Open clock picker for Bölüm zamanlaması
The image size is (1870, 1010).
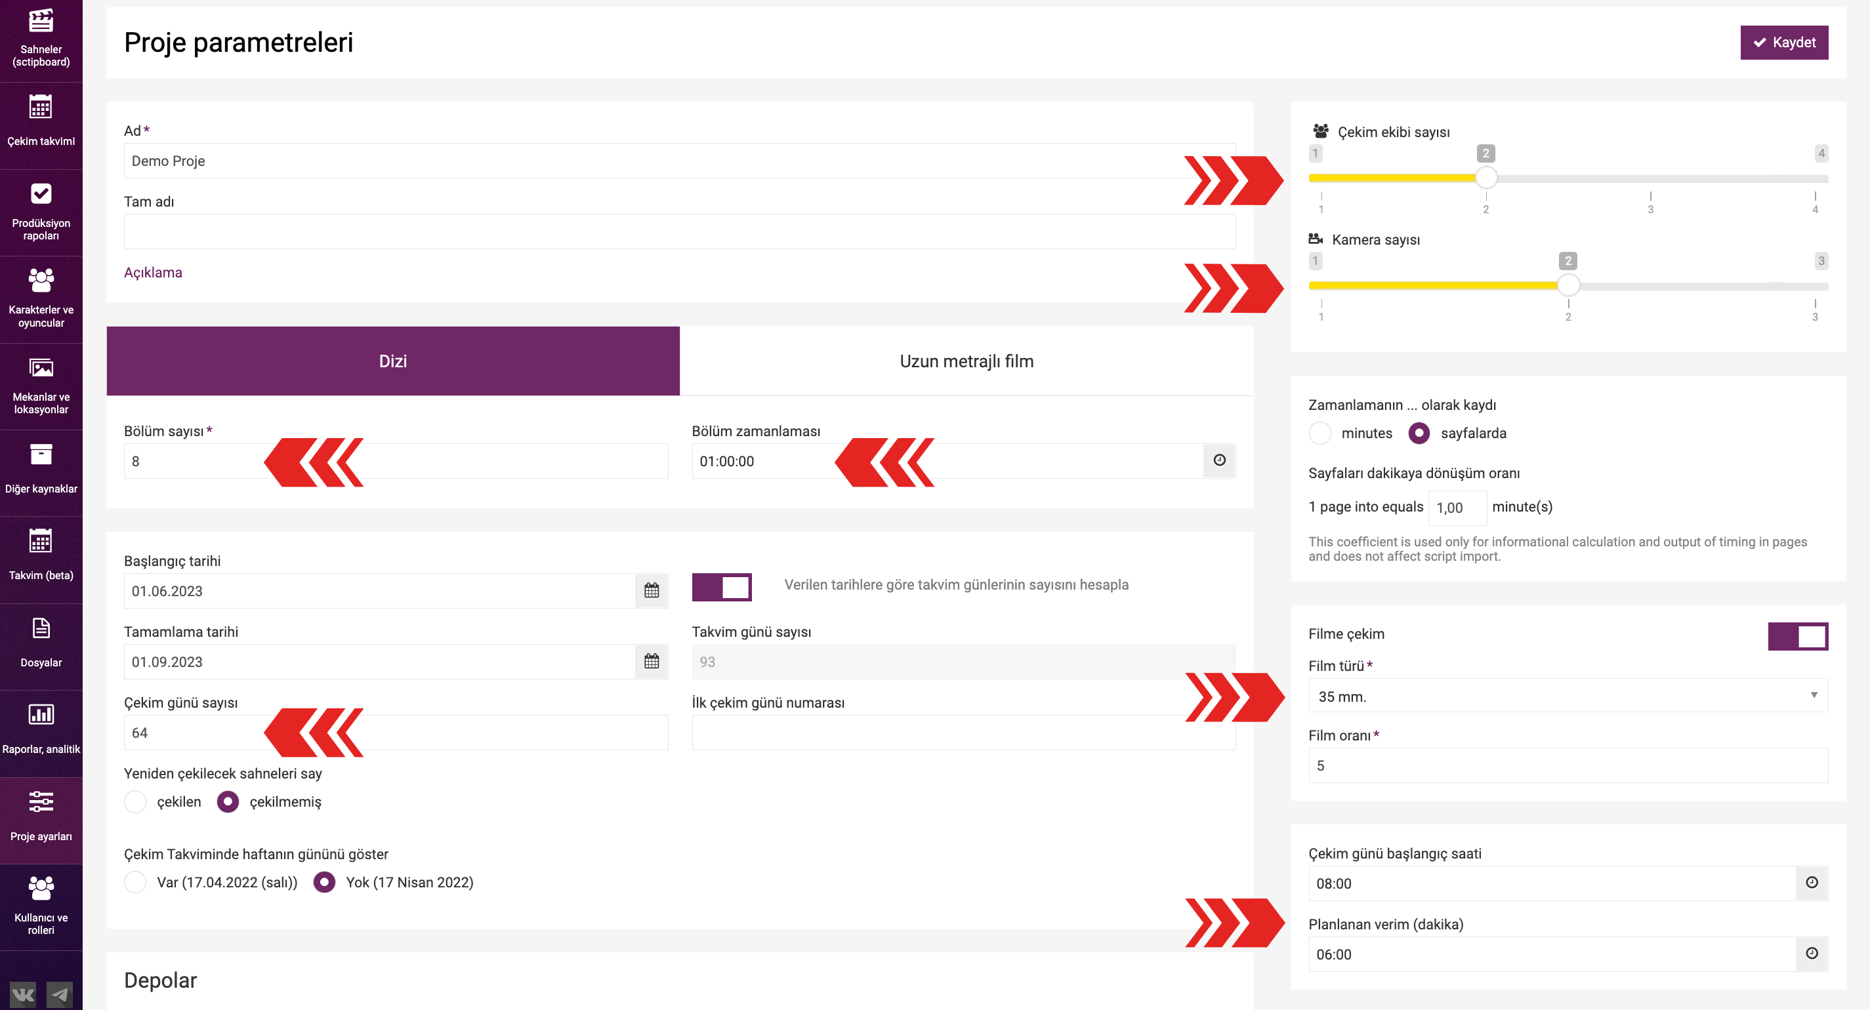1219,461
